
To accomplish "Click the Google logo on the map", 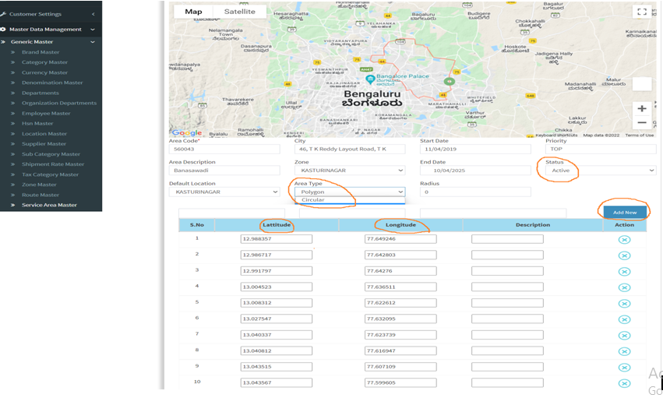I will click(x=187, y=132).
